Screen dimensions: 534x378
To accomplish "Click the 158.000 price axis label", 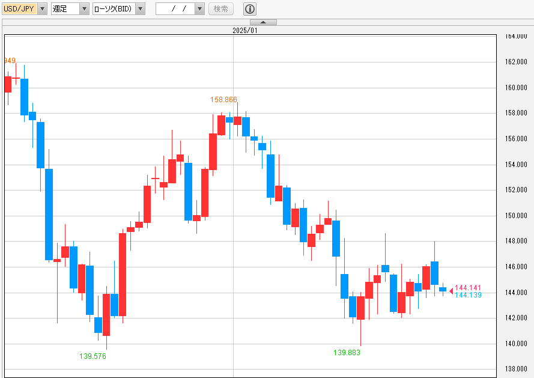I will coord(516,113).
